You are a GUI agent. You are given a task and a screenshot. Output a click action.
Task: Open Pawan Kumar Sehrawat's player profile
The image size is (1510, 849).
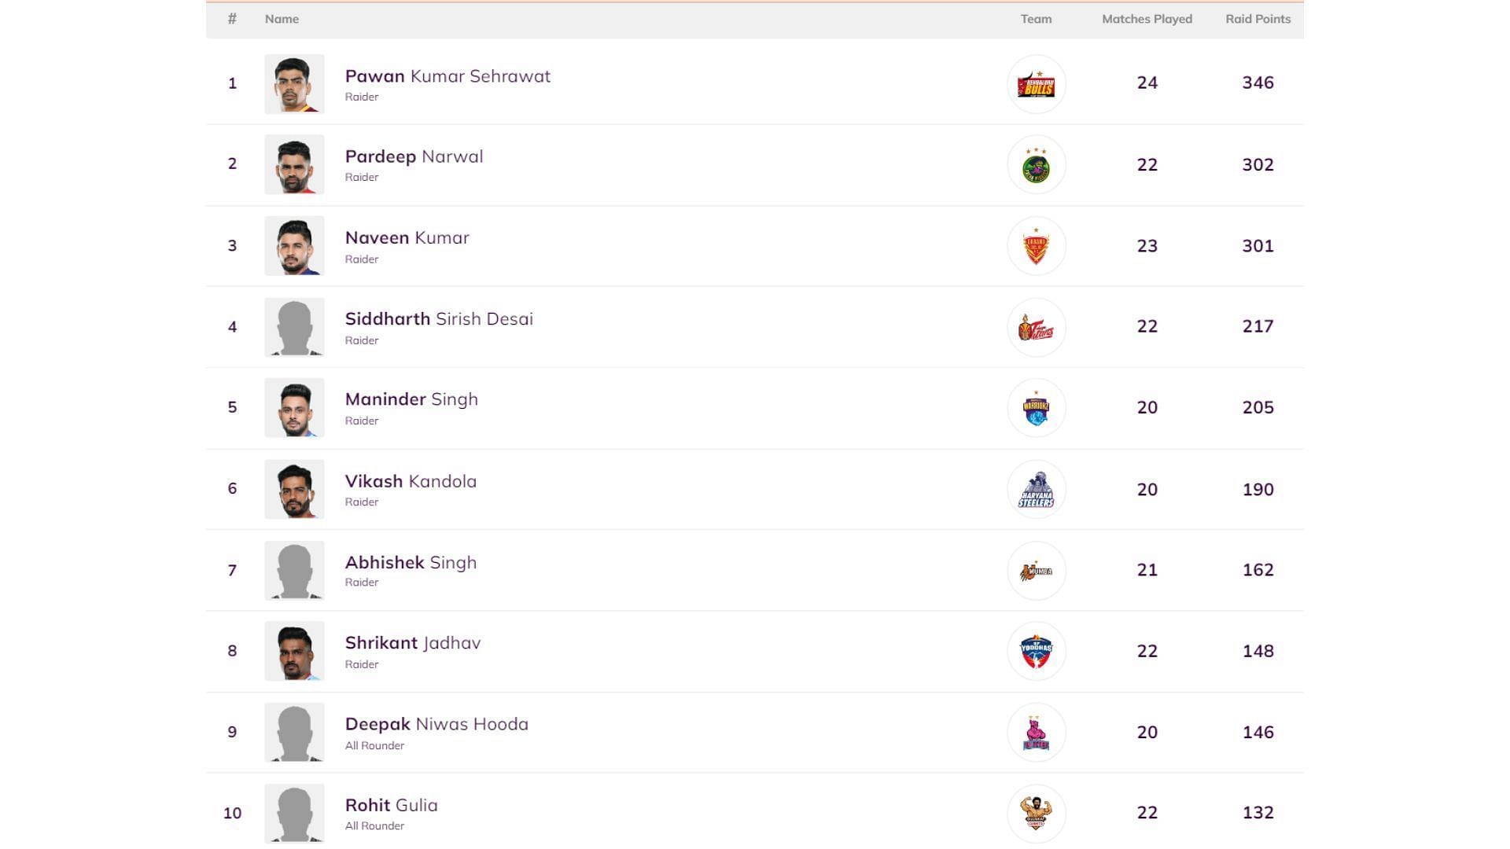pyautogui.click(x=447, y=76)
